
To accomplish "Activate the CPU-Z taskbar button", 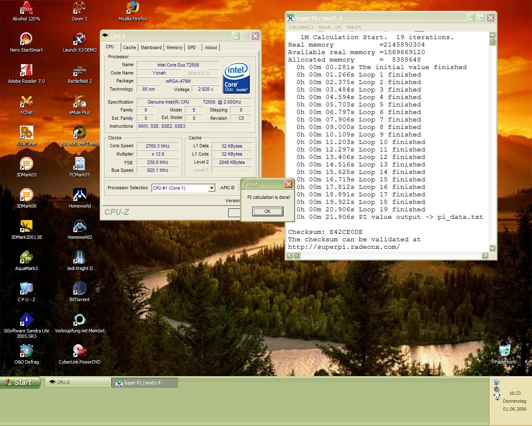I will coord(78,382).
